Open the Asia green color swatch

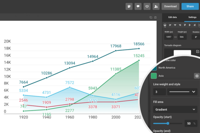tap(154, 76)
